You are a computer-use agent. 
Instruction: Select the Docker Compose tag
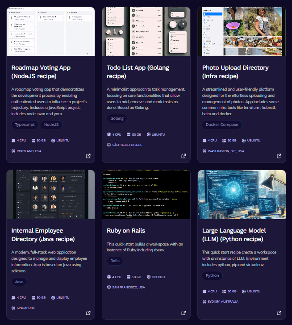pos(222,125)
